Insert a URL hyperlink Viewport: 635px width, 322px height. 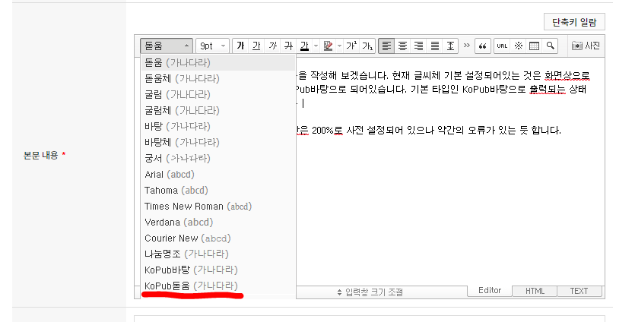[502, 46]
